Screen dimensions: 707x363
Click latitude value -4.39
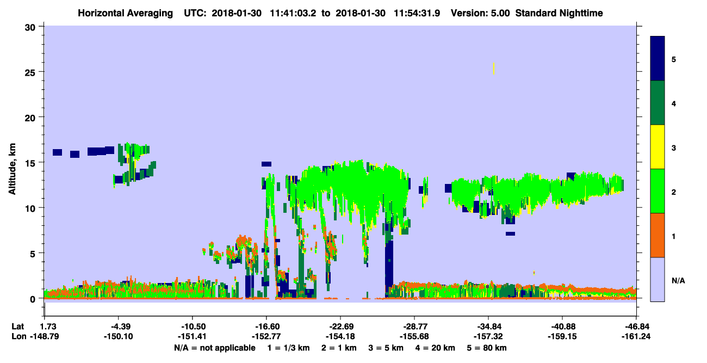tap(118, 327)
